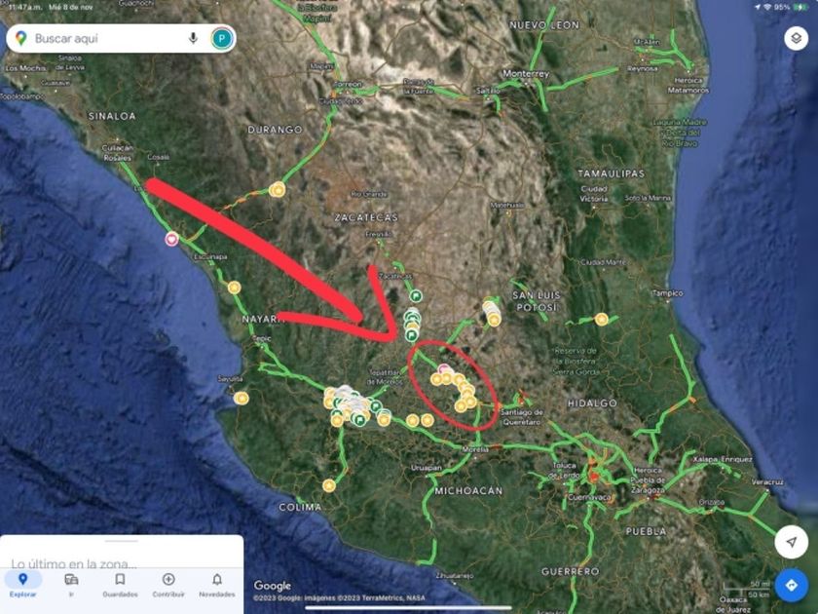Switch to the Guardados tab
The height and width of the screenshot is (614, 818).
[120, 585]
